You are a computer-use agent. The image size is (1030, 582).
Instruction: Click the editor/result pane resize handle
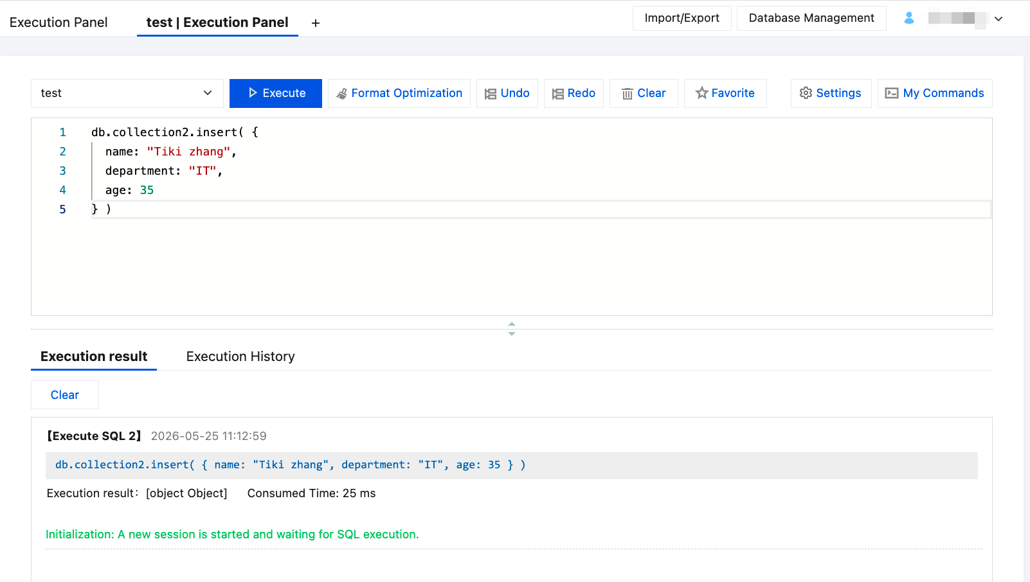tap(512, 329)
